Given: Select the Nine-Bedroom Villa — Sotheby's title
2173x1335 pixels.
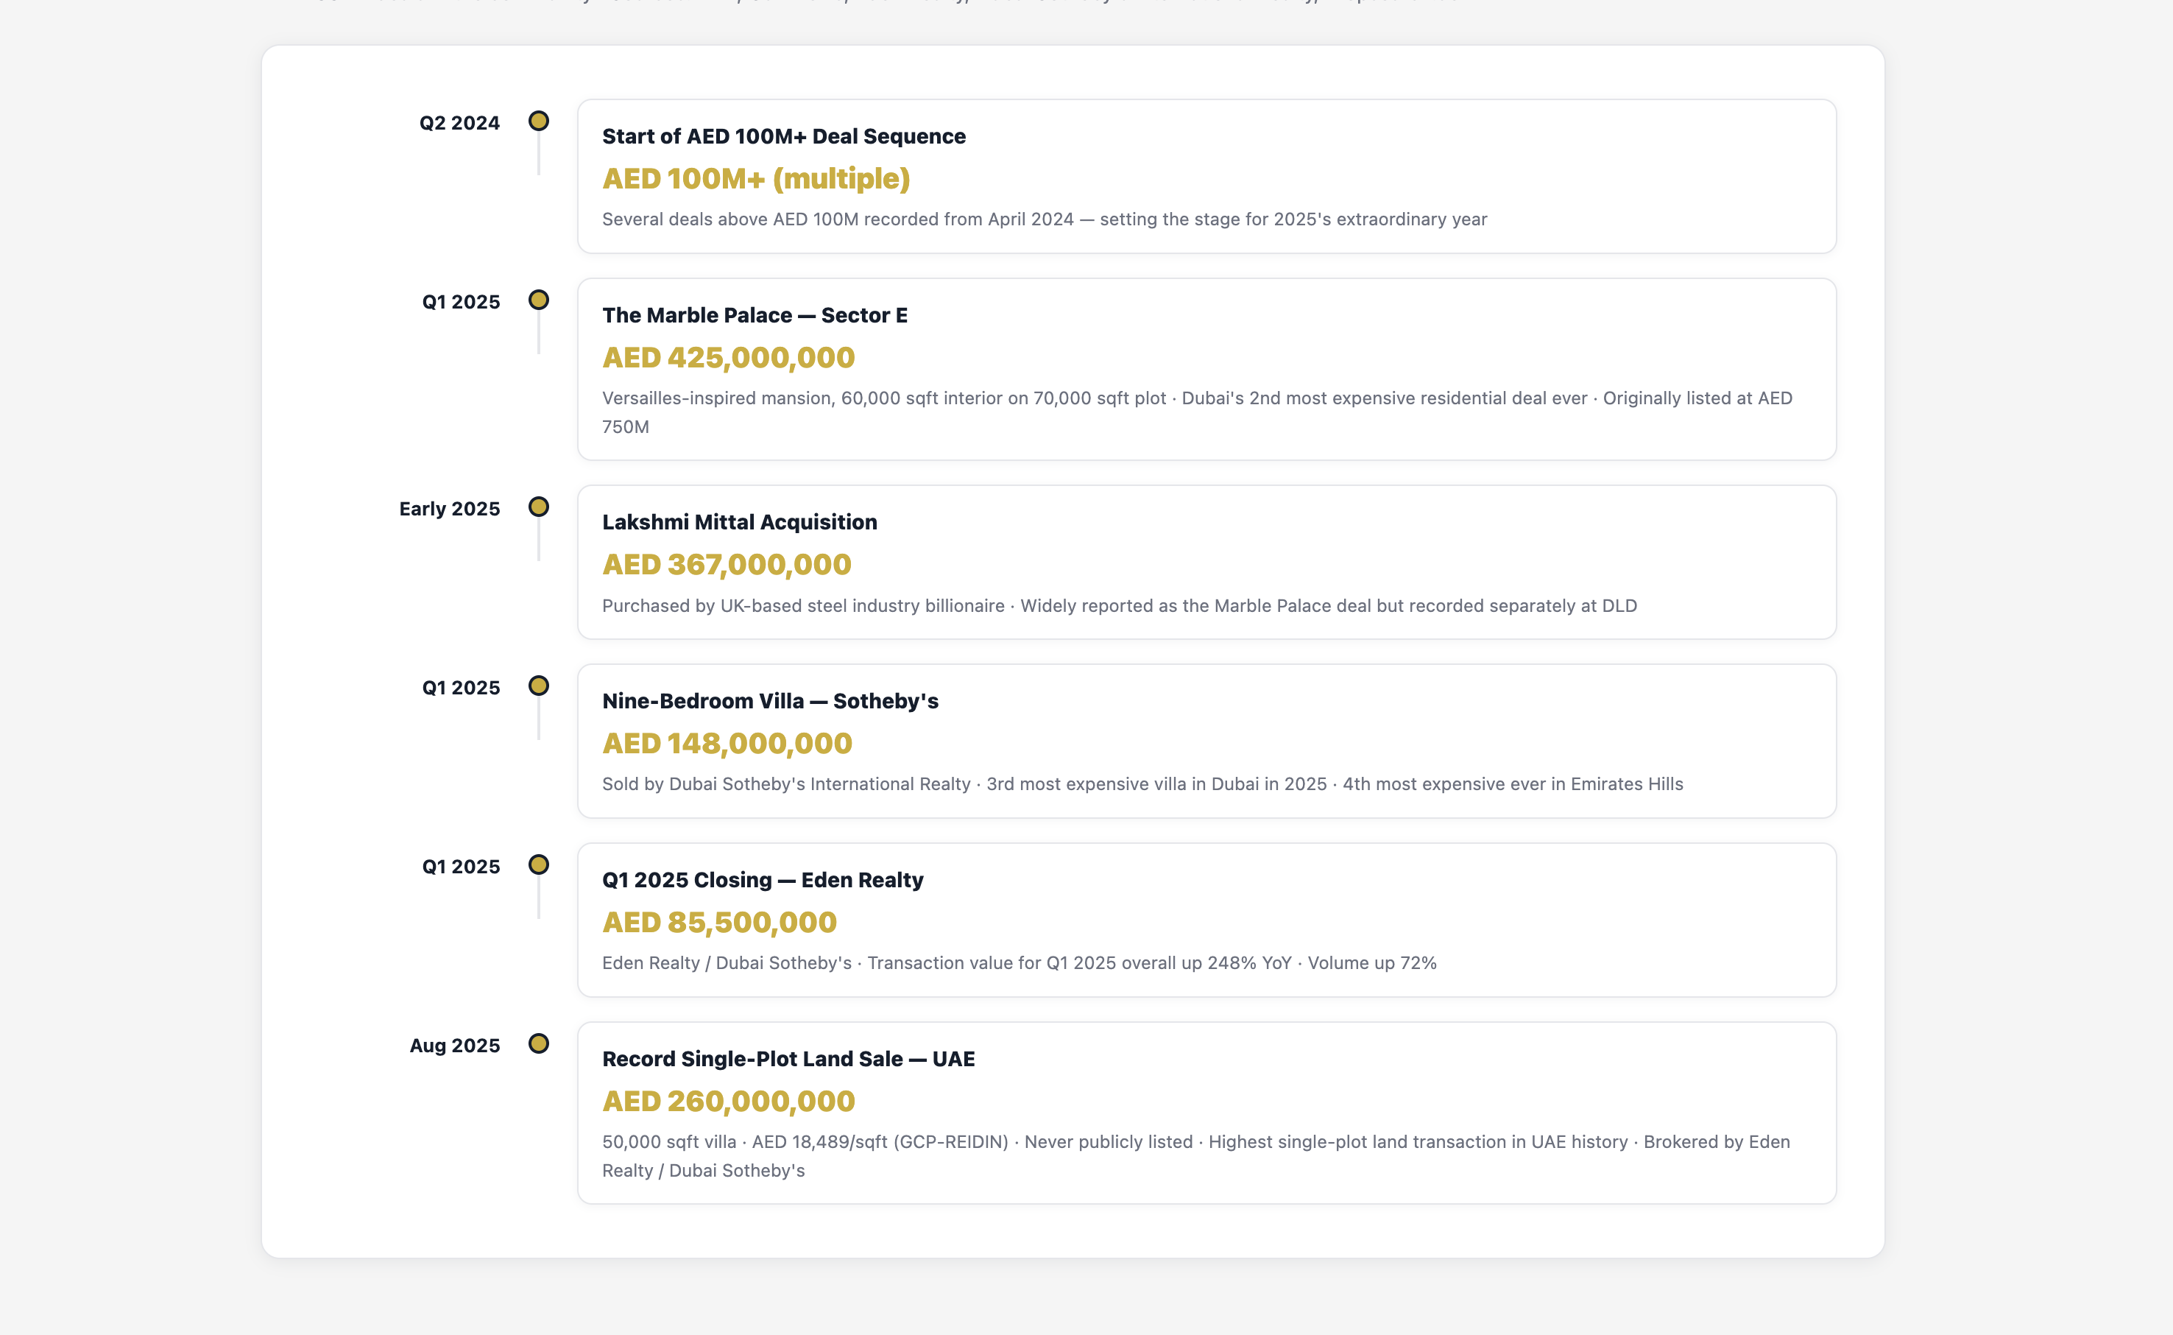Looking at the screenshot, I should click(x=770, y=702).
